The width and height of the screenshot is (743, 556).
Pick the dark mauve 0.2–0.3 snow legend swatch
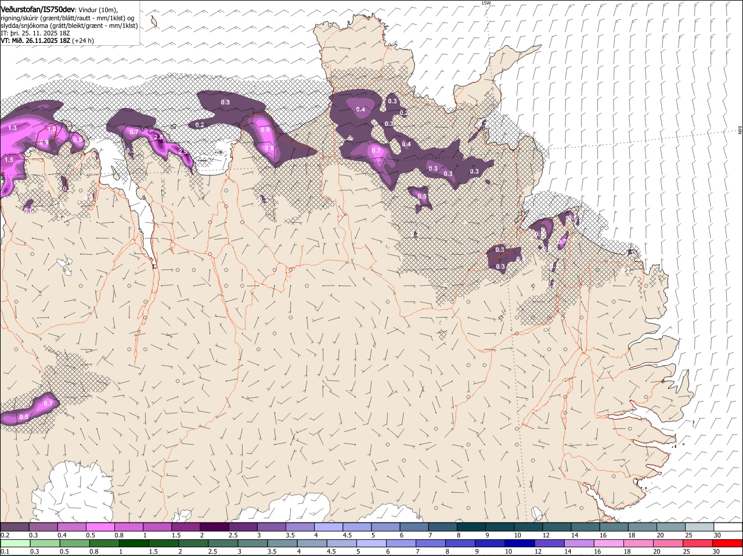pyautogui.click(x=15, y=527)
